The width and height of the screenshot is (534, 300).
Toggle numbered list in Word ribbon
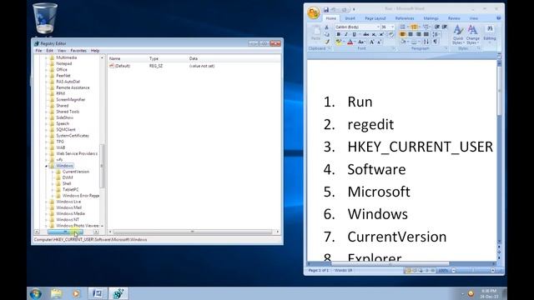(415, 27)
